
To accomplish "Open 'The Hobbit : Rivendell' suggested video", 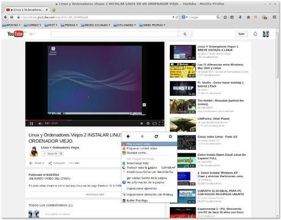I will point(221,102).
